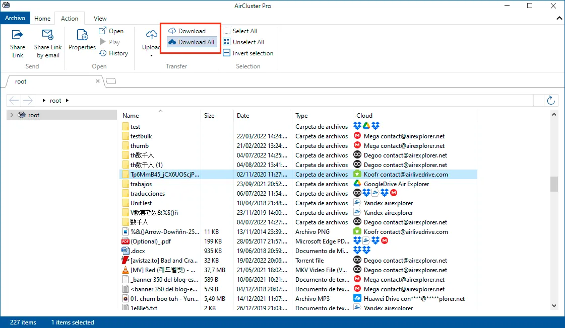Click the new tab button beside root tab

111,81
